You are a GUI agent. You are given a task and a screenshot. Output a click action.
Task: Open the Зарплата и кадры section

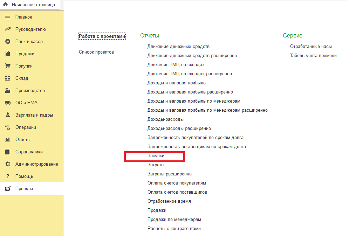[x=34, y=115]
